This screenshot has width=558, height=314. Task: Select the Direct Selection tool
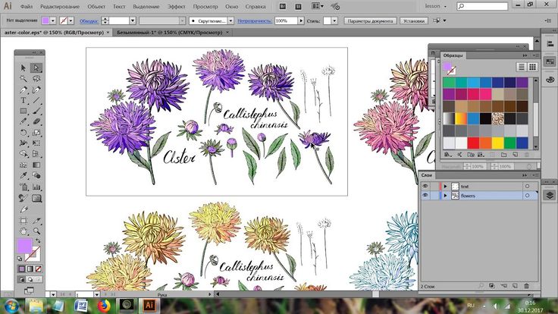36,68
